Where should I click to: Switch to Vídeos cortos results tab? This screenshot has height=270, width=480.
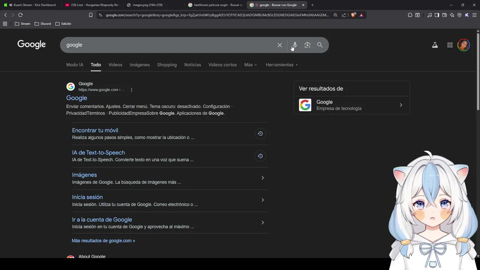223,65
